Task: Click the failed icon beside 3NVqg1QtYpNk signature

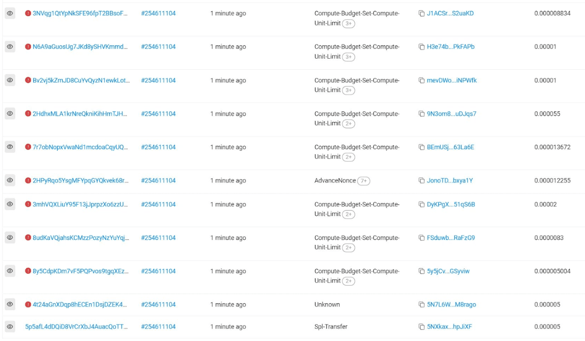Action: point(28,13)
